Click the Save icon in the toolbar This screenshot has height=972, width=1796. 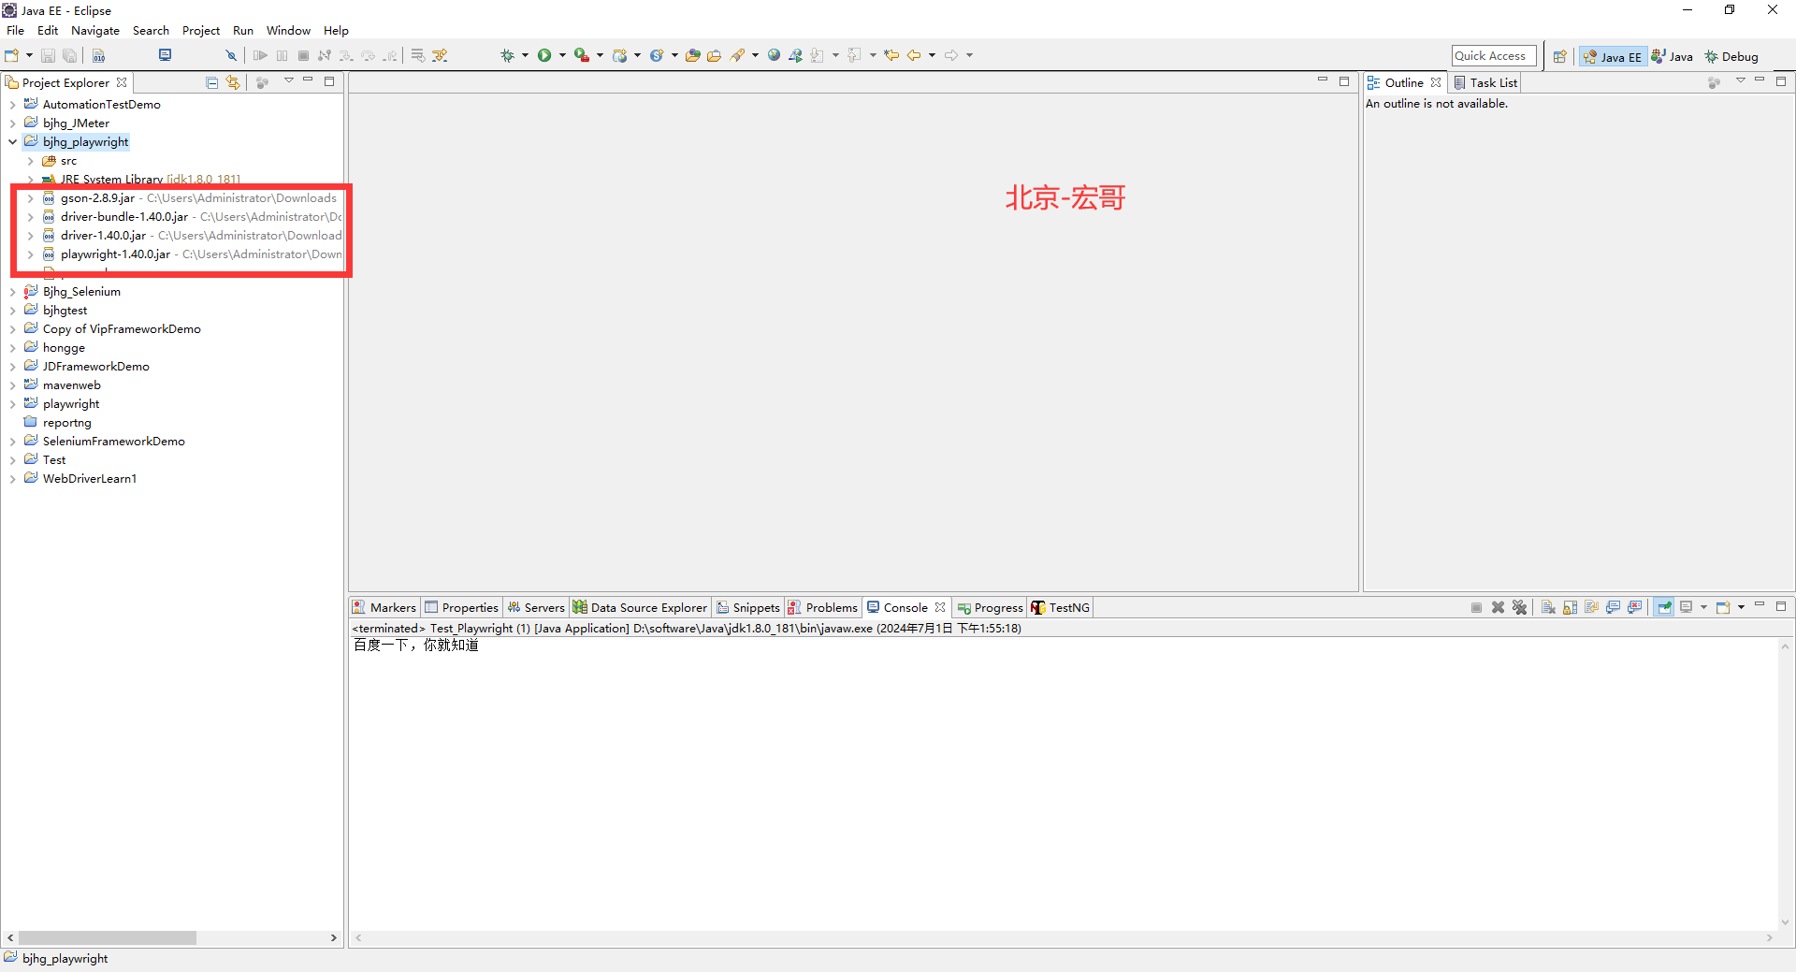pyautogui.click(x=48, y=56)
